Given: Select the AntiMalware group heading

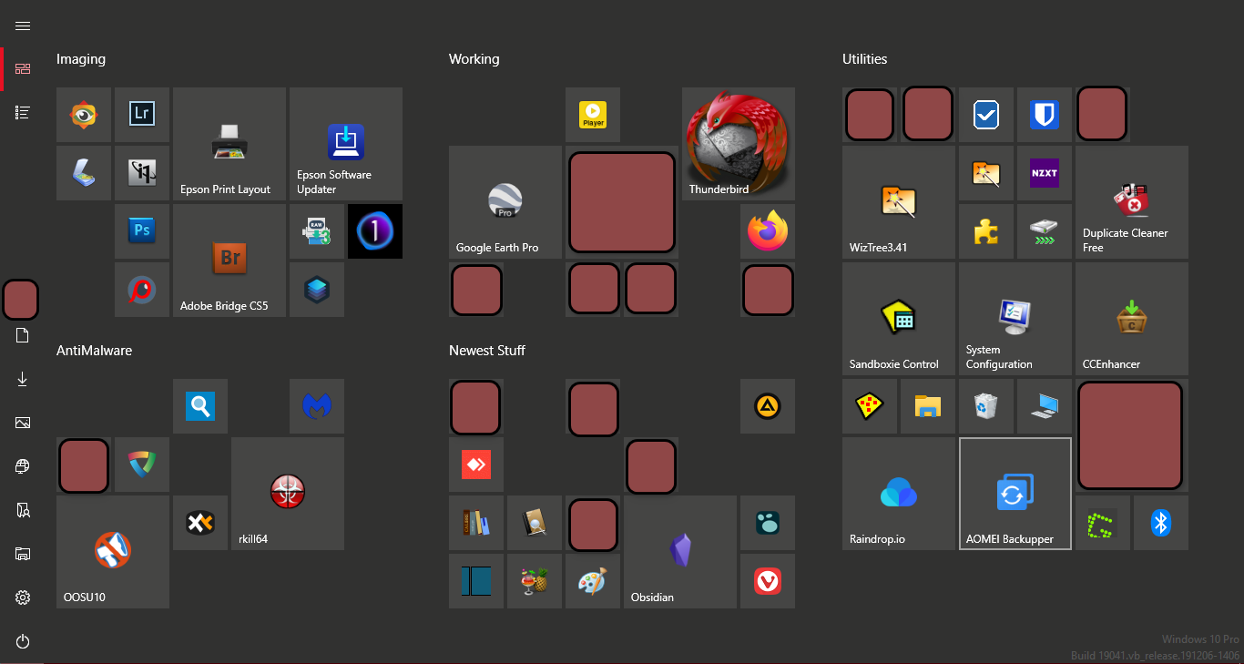Looking at the screenshot, I should (95, 351).
